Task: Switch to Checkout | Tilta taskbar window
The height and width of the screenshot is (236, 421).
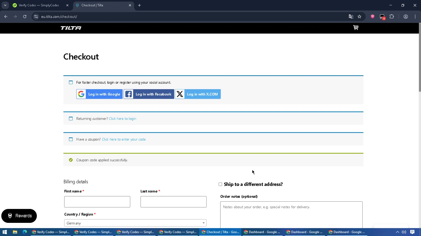Action: point(220,232)
